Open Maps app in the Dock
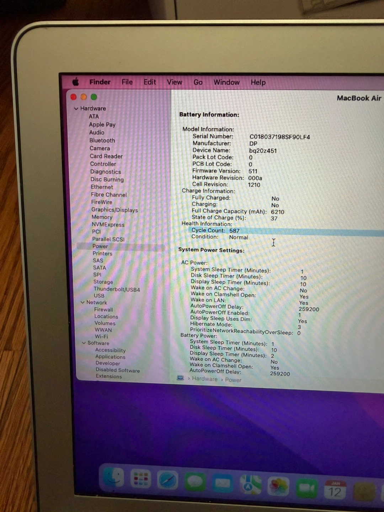Image resolution: width=384 pixels, height=512 pixels. 251,485
